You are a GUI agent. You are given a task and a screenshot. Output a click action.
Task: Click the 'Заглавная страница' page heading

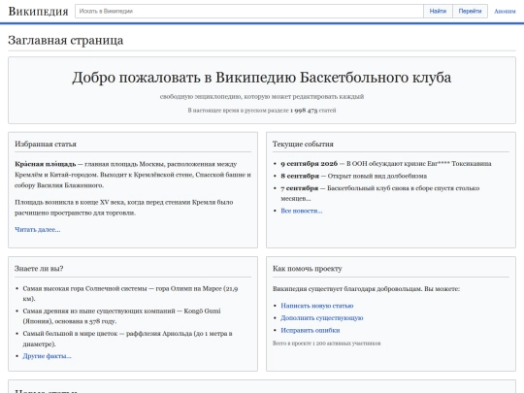click(66, 40)
